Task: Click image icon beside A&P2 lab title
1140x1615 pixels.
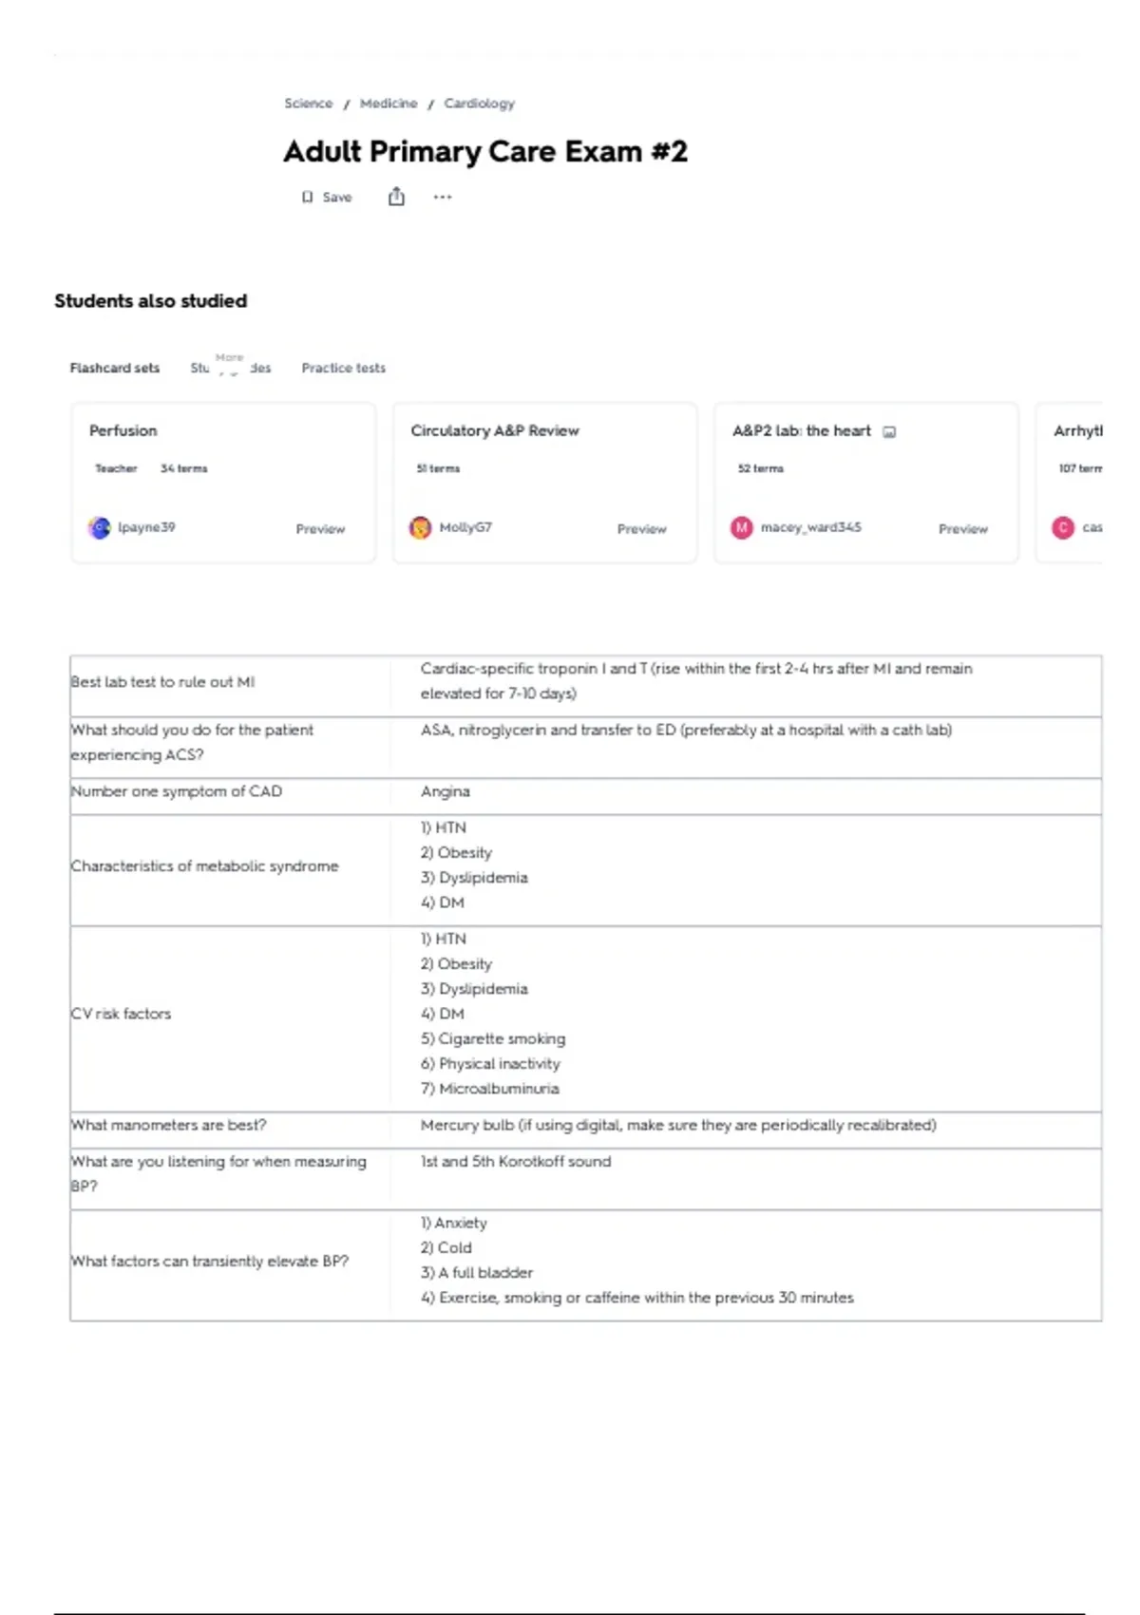Action: click(x=889, y=431)
